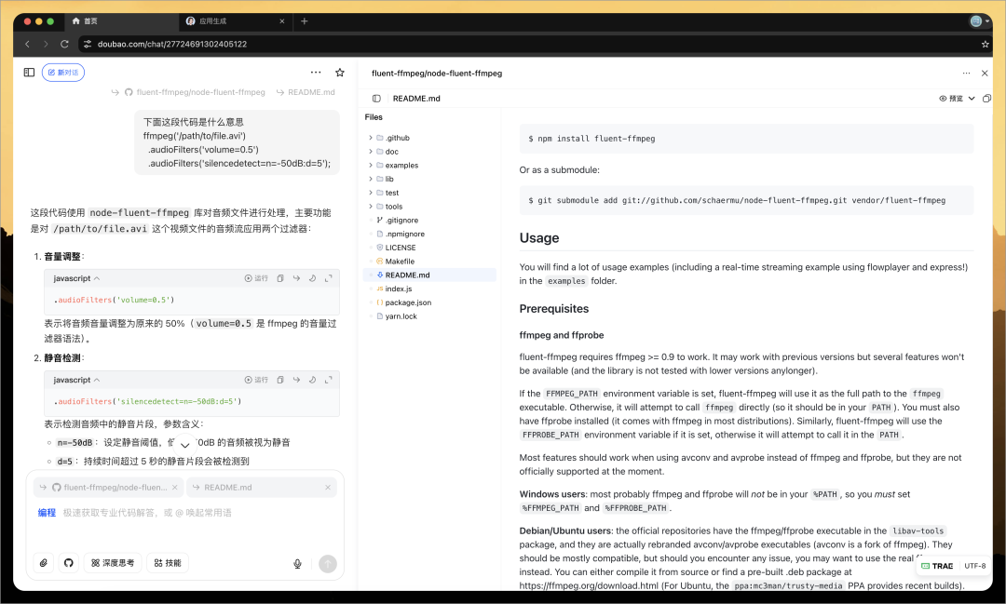This screenshot has width=1006, height=604.
Task: Open the package.json file
Action: tap(429, 302)
